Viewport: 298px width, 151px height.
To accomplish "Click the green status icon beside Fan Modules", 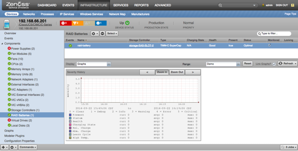I will 9,54.
